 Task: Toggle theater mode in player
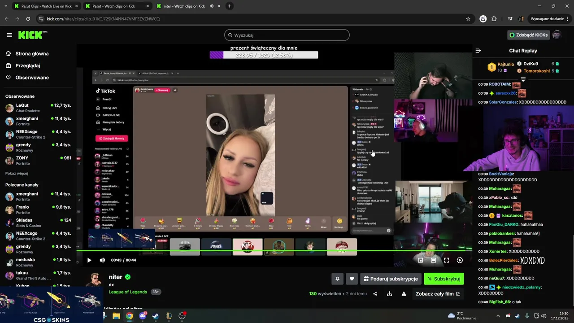click(x=434, y=260)
